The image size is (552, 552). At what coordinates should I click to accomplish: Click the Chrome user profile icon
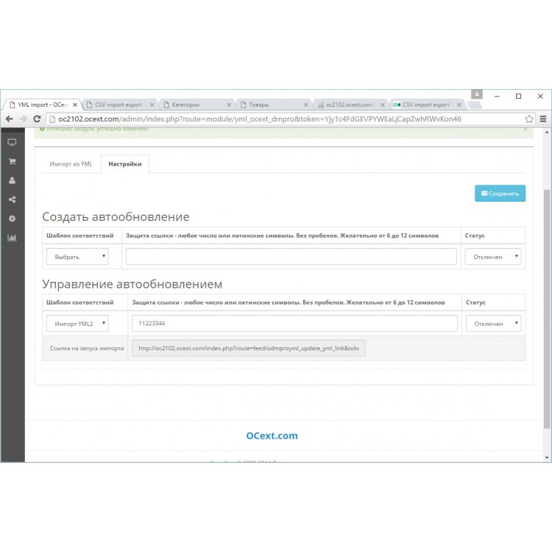[477, 94]
